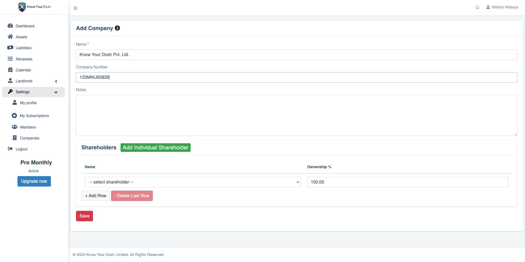Click the Renewals list icon
The image size is (525, 262).
[x=10, y=59]
